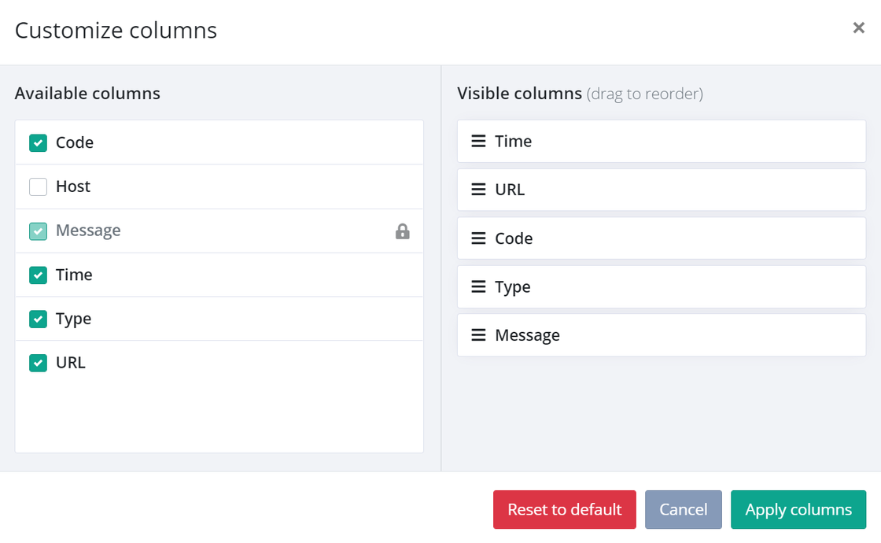Click the Time label in Available columns

point(74,275)
